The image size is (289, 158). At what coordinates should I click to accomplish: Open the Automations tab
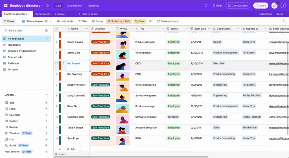pyautogui.click(x=74, y=6)
